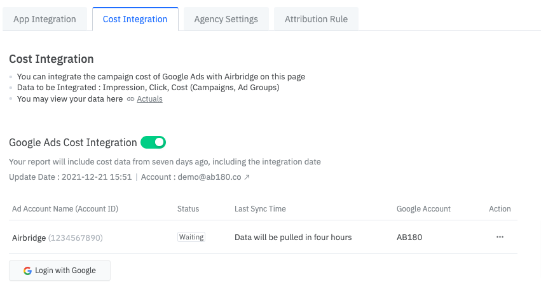Open the ellipsis action menu for Airbridge
541x289 pixels.
tap(500, 237)
